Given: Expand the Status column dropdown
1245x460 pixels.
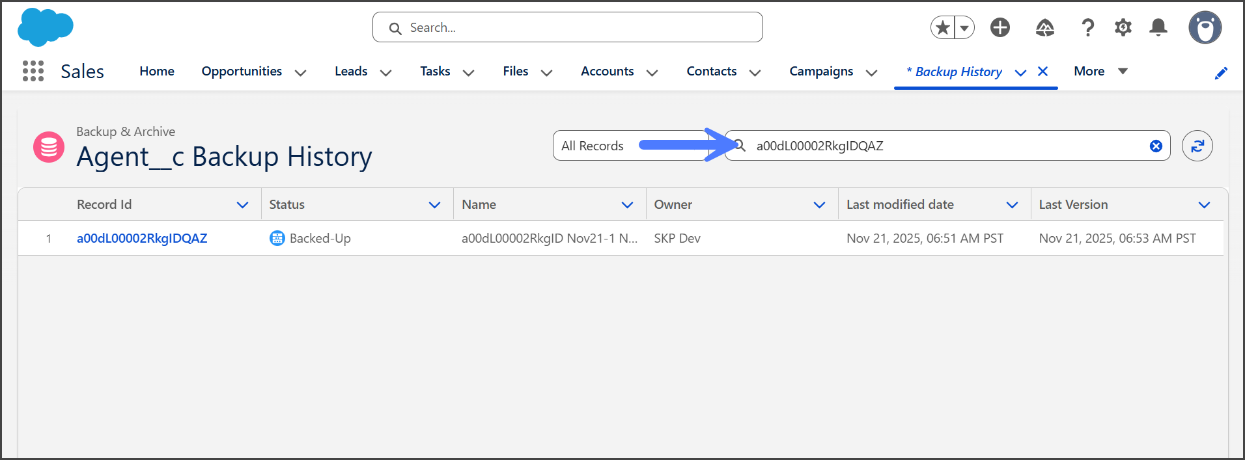Looking at the screenshot, I should click(x=434, y=205).
